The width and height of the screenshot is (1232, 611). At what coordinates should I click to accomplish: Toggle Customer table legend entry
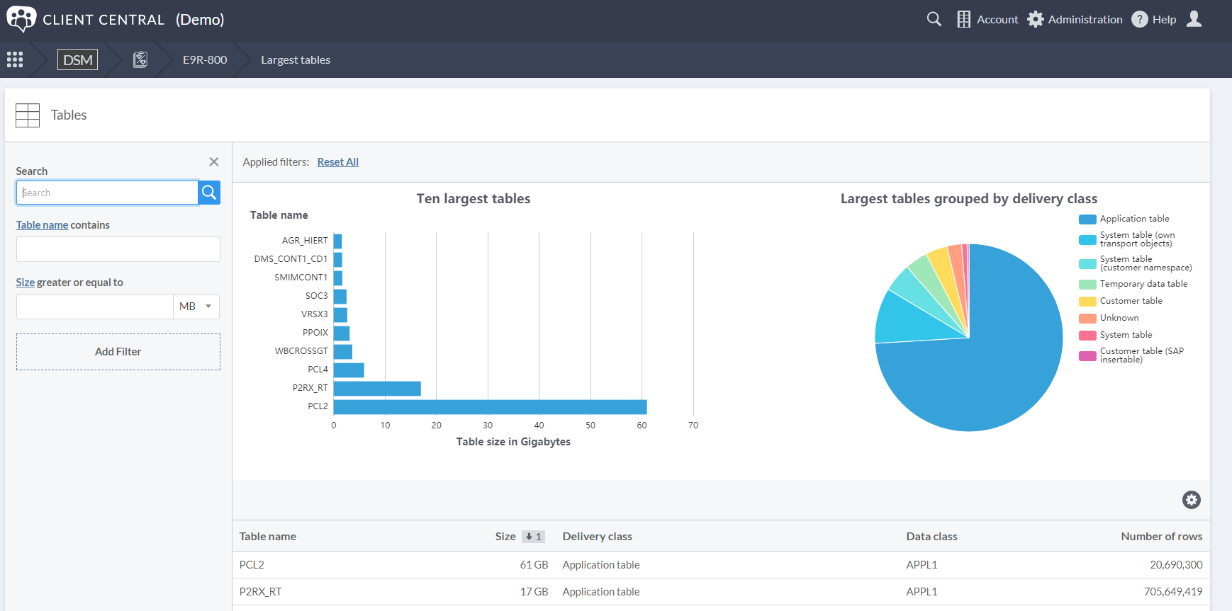pos(1130,301)
